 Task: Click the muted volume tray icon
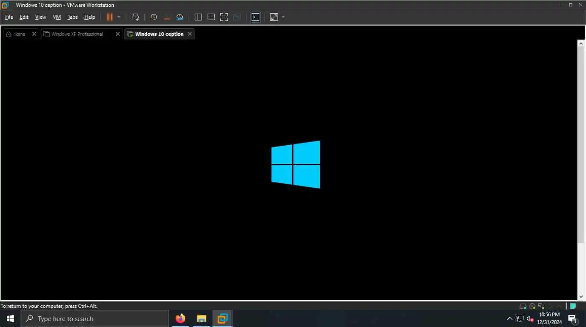[530, 318]
